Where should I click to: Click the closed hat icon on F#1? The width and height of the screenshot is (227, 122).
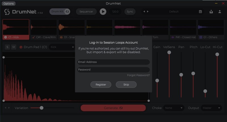click(x=173, y=37)
